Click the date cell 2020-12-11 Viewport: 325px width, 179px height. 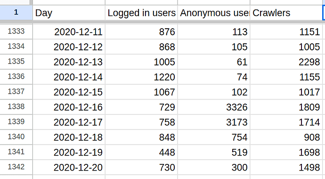click(69, 32)
